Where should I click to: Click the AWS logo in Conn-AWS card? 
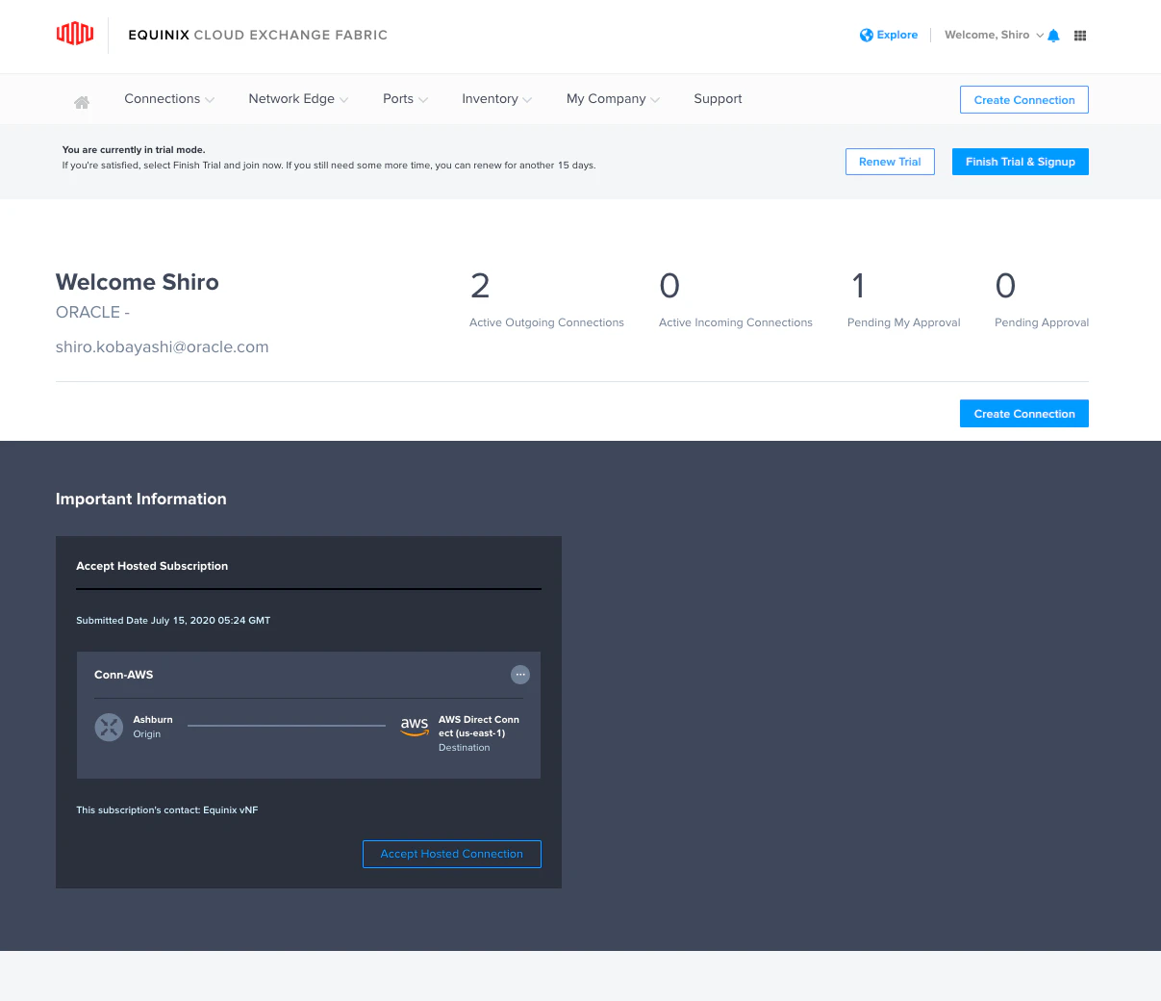click(x=415, y=726)
